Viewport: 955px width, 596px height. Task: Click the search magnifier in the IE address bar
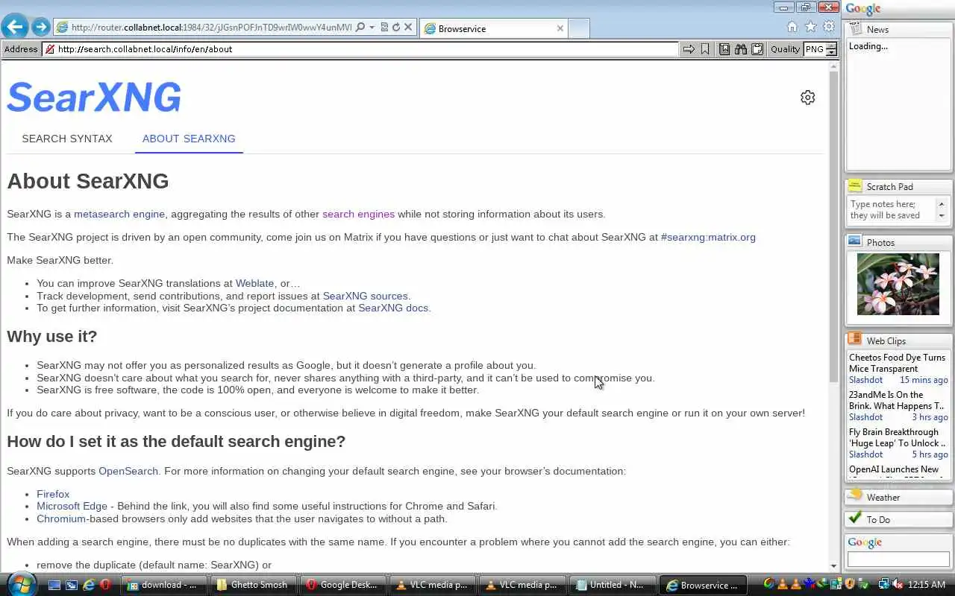tap(360, 28)
